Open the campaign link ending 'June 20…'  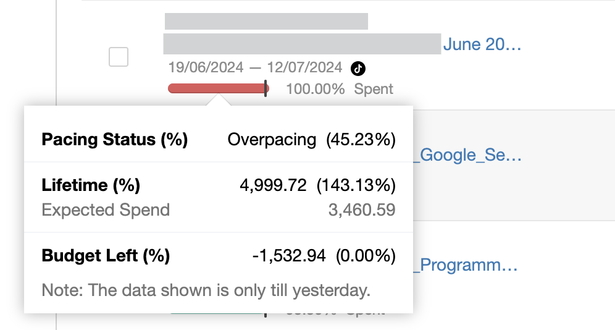tap(482, 44)
